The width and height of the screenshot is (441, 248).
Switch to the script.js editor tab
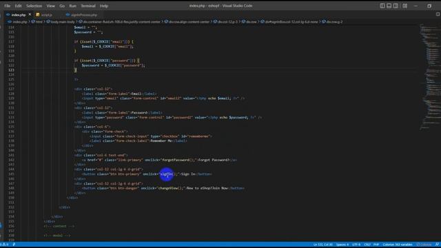click(47, 14)
